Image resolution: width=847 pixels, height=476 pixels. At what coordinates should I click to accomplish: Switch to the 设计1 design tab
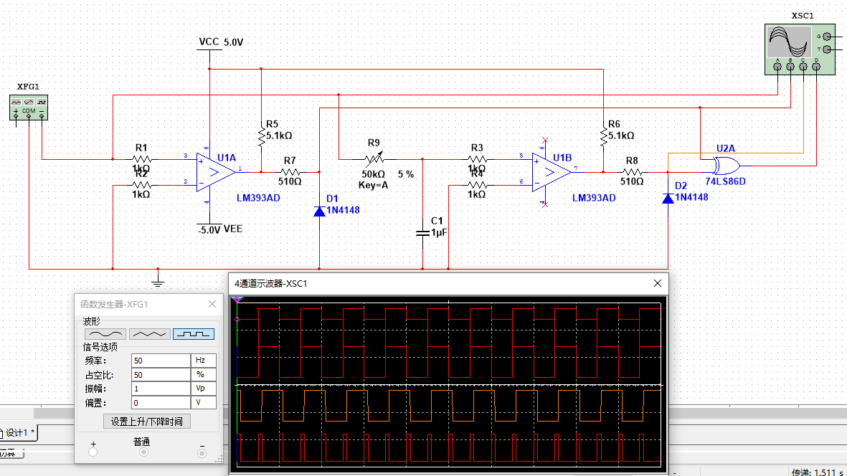point(19,433)
